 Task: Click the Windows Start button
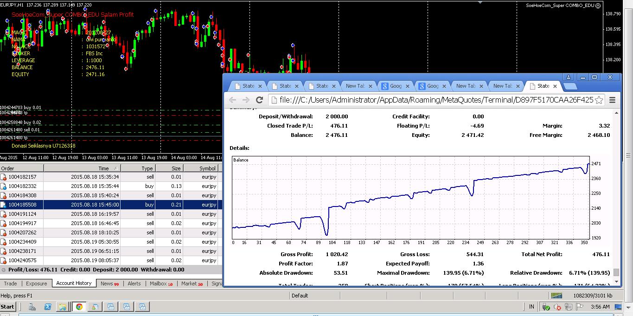(8, 307)
